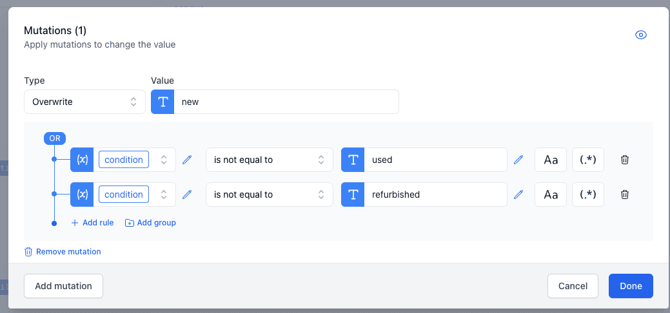
Task: Delete the 'refurbished' rule with trash icon
Action: 624,194
